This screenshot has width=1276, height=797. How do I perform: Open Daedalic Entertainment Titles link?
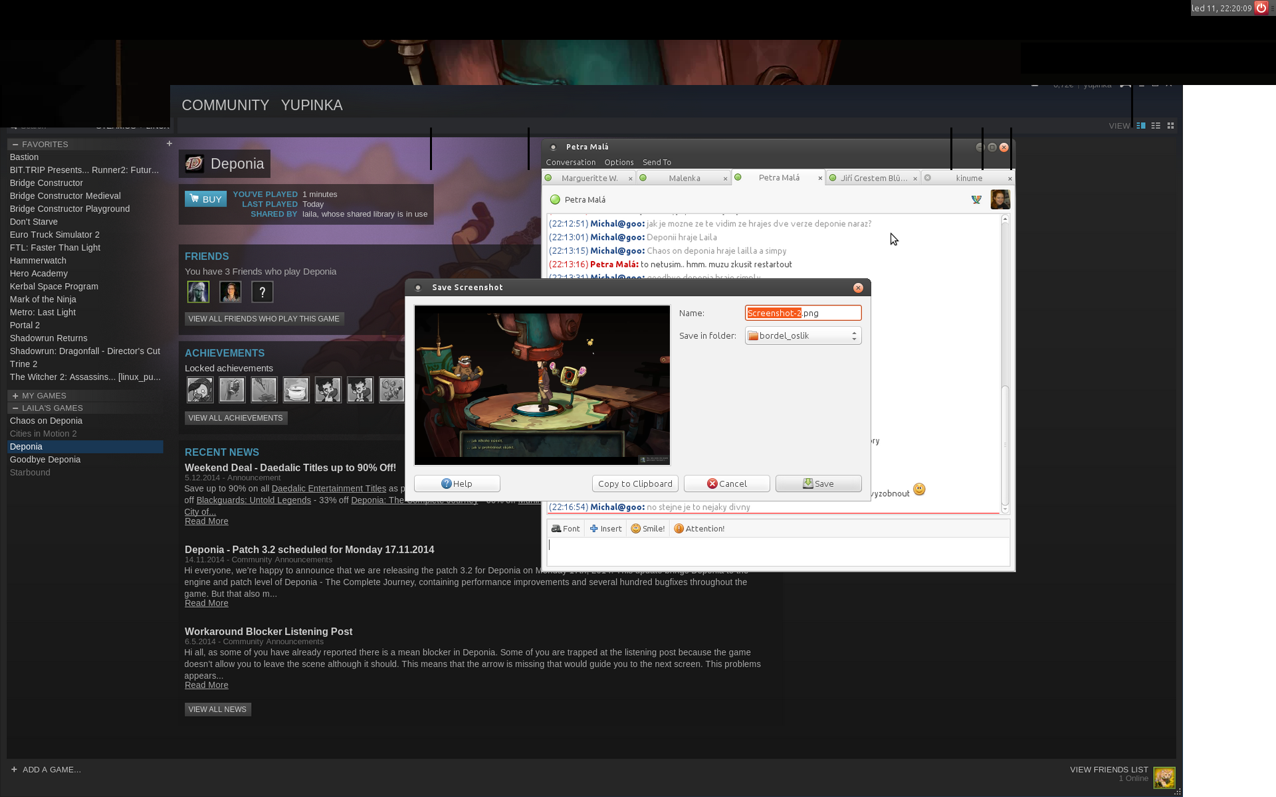pyautogui.click(x=328, y=489)
